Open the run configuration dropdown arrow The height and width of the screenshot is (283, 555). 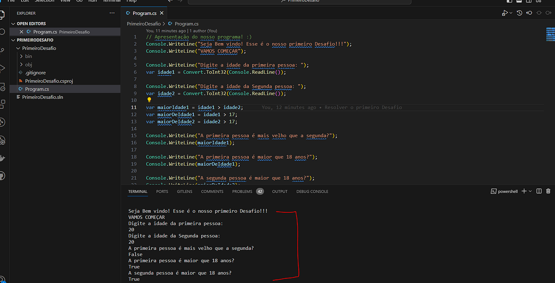pyautogui.click(x=511, y=12)
